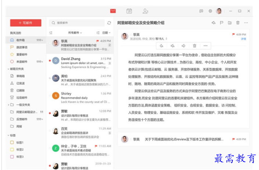
Task: Open the 跟进事项 flagged folder
Action: point(26,47)
